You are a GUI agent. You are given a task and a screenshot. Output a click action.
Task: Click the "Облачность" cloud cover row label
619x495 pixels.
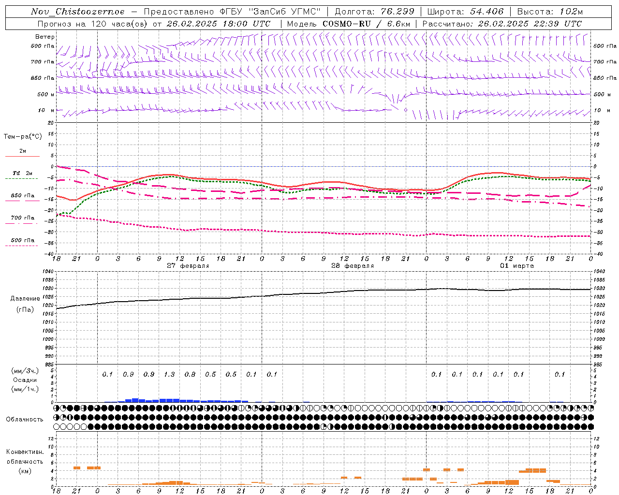pos(25,420)
